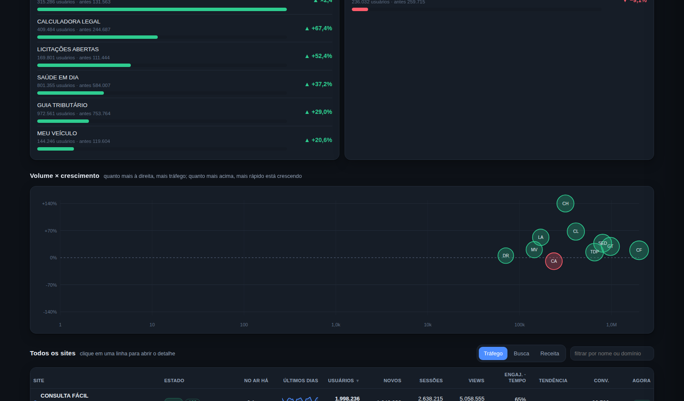Sort the table by USUÁRIOS column
Image resolution: width=684 pixels, height=401 pixels.
pyautogui.click(x=343, y=381)
